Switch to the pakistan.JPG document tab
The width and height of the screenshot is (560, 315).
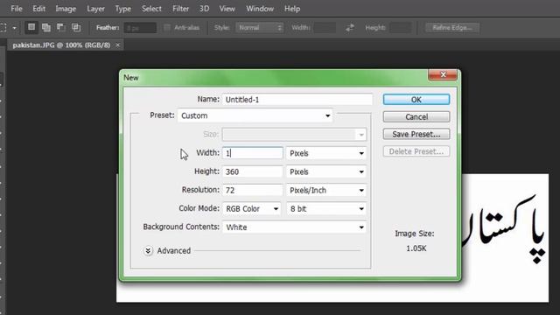[x=61, y=45]
